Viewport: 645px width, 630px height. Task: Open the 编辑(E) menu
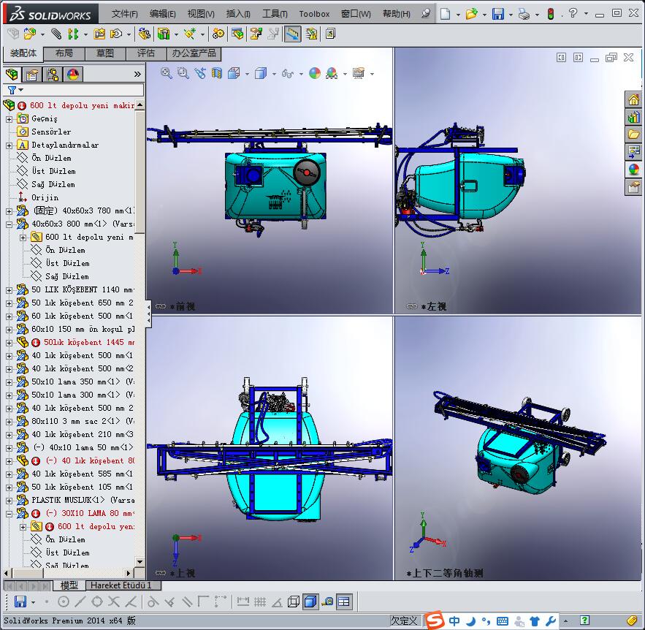pos(162,14)
